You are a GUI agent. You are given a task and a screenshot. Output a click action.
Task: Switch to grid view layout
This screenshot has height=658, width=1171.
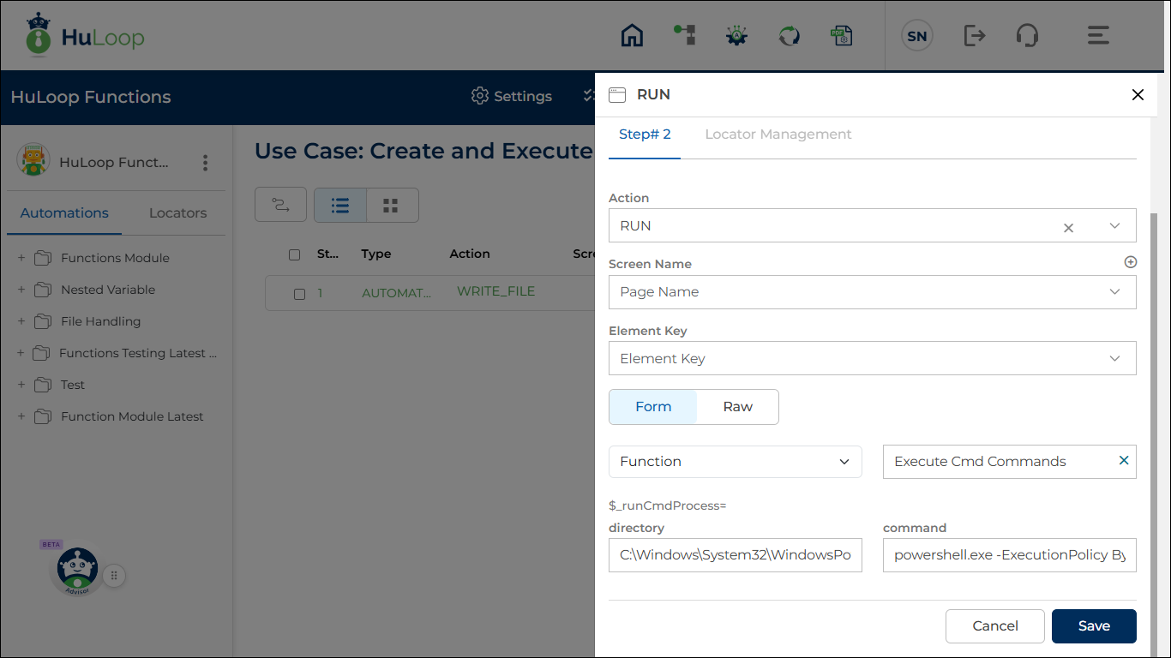tap(392, 206)
